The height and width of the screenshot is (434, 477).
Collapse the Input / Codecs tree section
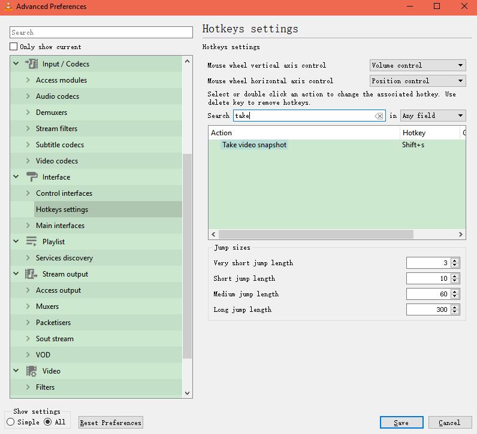pos(16,63)
